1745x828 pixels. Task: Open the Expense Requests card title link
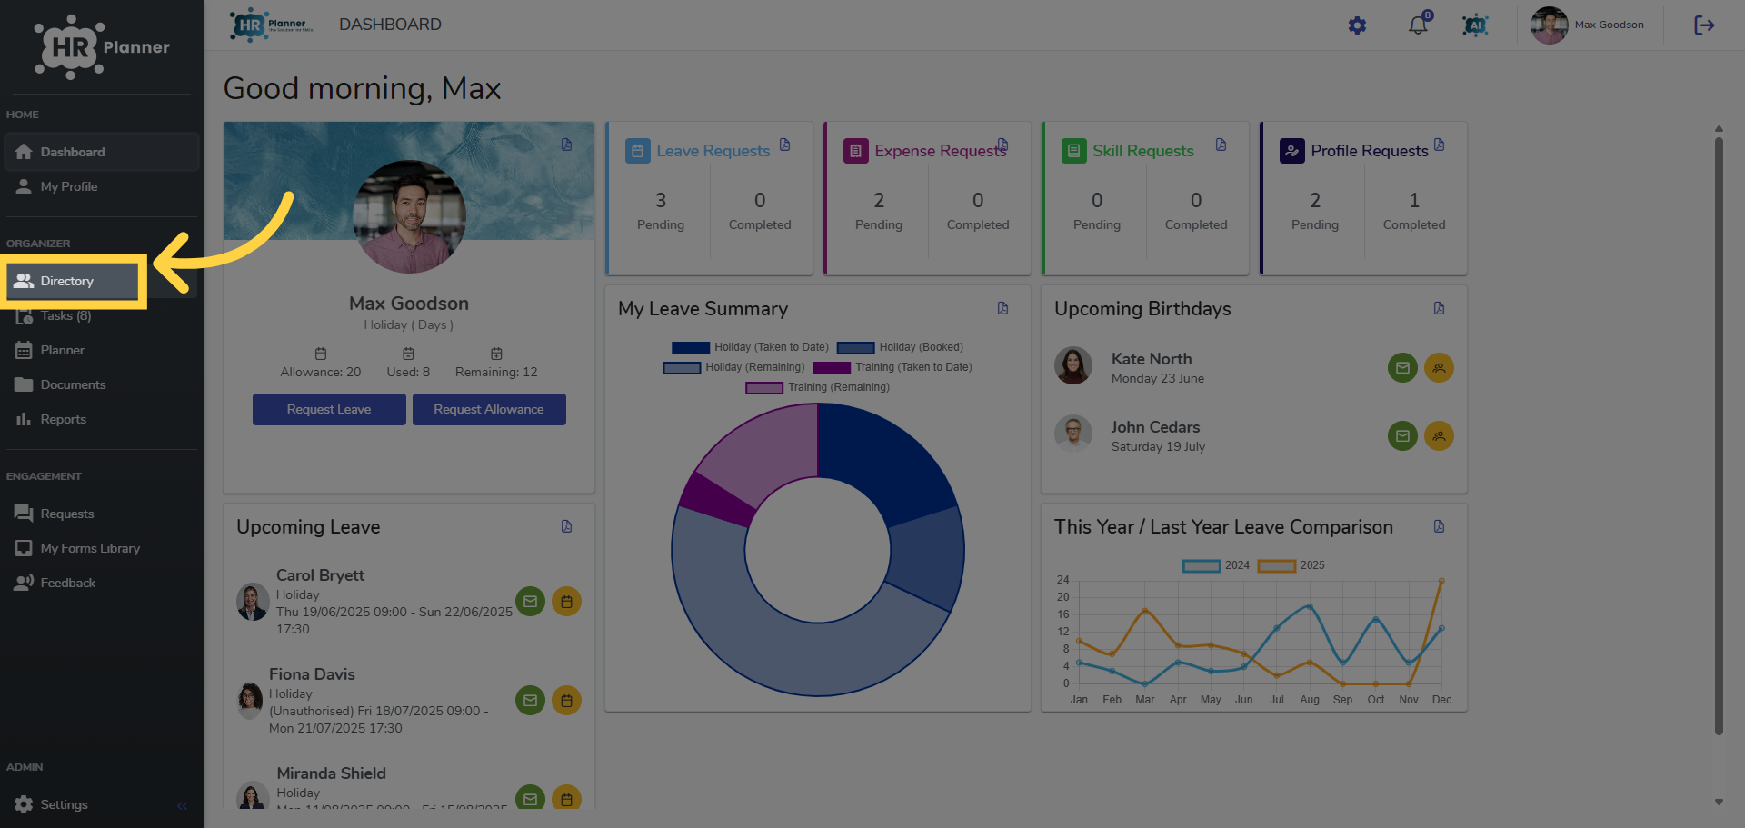[941, 151]
